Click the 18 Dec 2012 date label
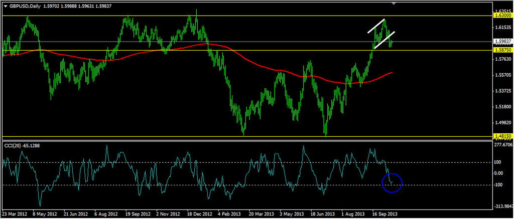The width and height of the screenshot is (514, 219). click(200, 213)
